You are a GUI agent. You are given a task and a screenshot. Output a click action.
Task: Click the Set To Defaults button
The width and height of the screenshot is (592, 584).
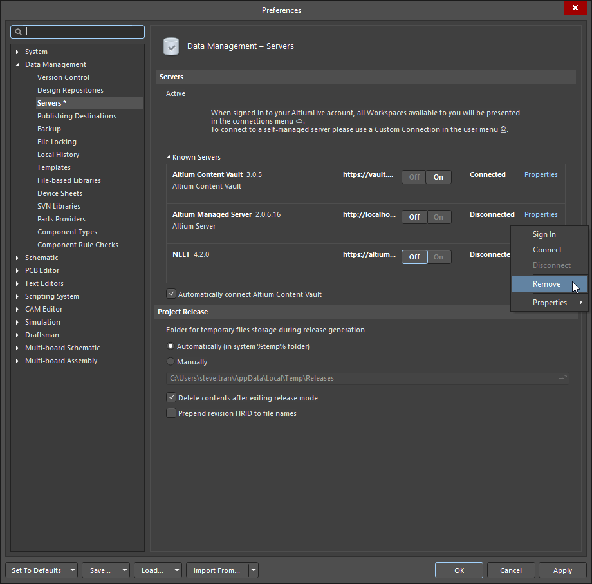click(37, 570)
